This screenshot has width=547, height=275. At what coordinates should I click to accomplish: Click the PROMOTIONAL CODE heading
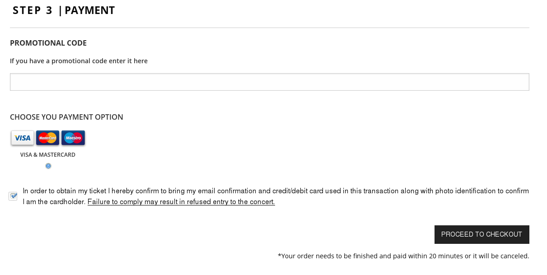48,43
